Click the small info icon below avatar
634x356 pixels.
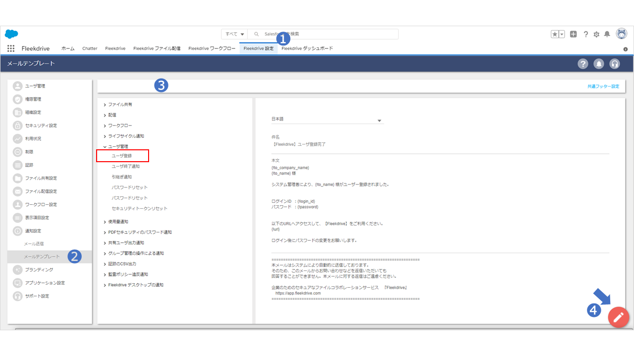point(626,49)
